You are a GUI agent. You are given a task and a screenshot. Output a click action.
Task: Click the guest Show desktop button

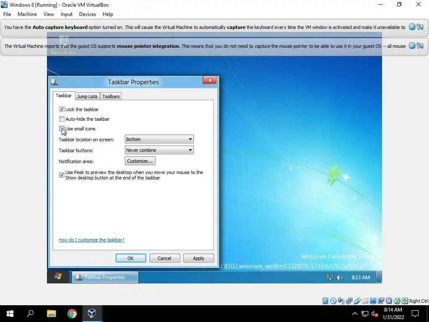[379, 277]
